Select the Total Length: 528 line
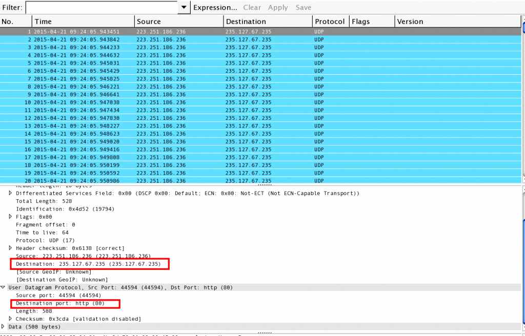Viewport: 525px width, 336px height. point(44,201)
